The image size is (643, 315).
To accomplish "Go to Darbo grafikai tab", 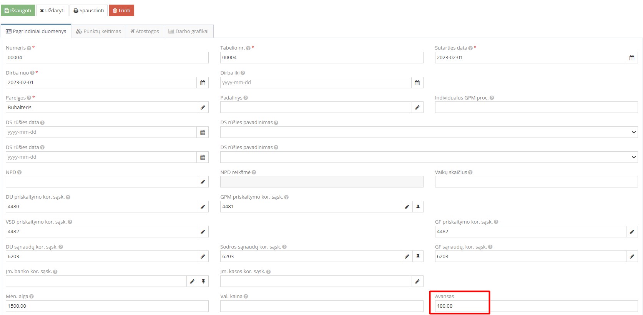I will click(188, 31).
